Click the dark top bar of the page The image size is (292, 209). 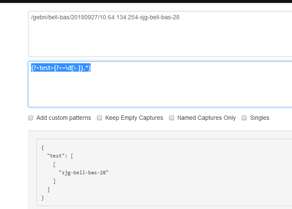click(146, 1)
